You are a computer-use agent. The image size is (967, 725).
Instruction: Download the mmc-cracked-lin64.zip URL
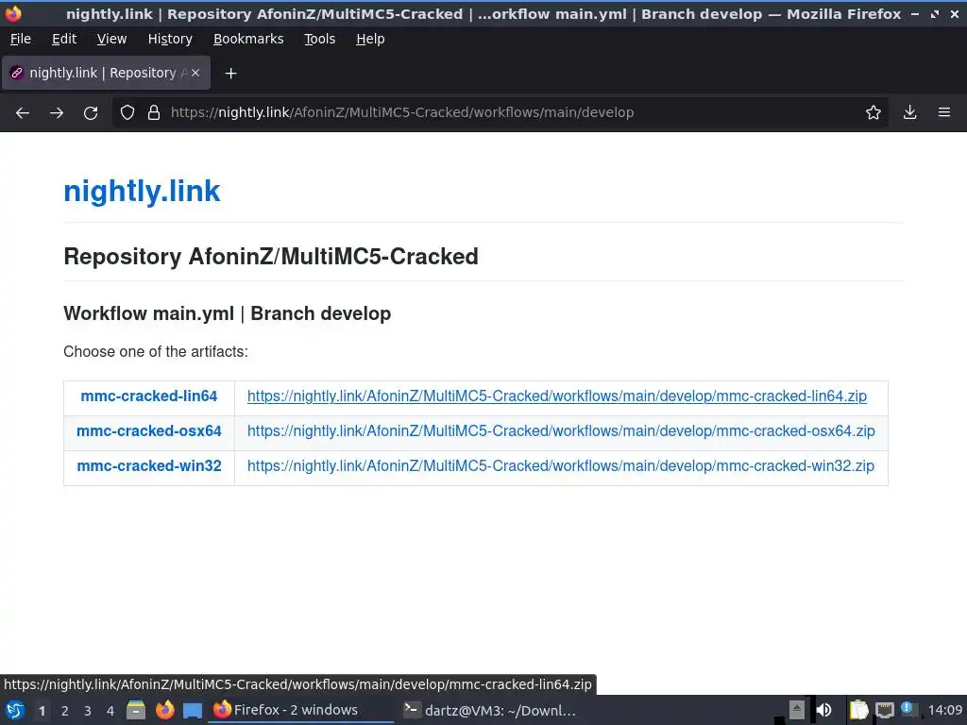tap(557, 396)
